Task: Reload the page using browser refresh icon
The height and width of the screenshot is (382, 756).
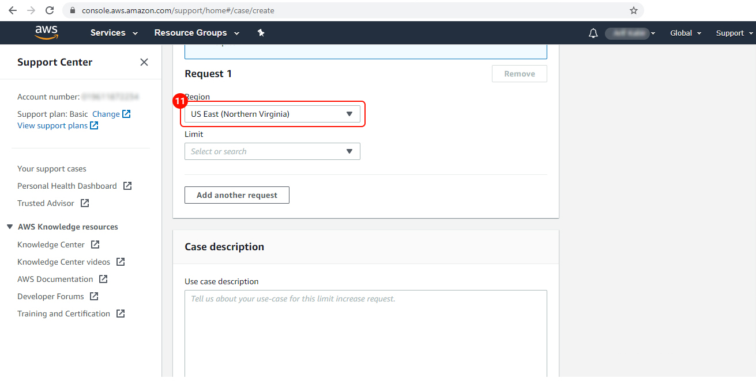Action: pos(50,10)
